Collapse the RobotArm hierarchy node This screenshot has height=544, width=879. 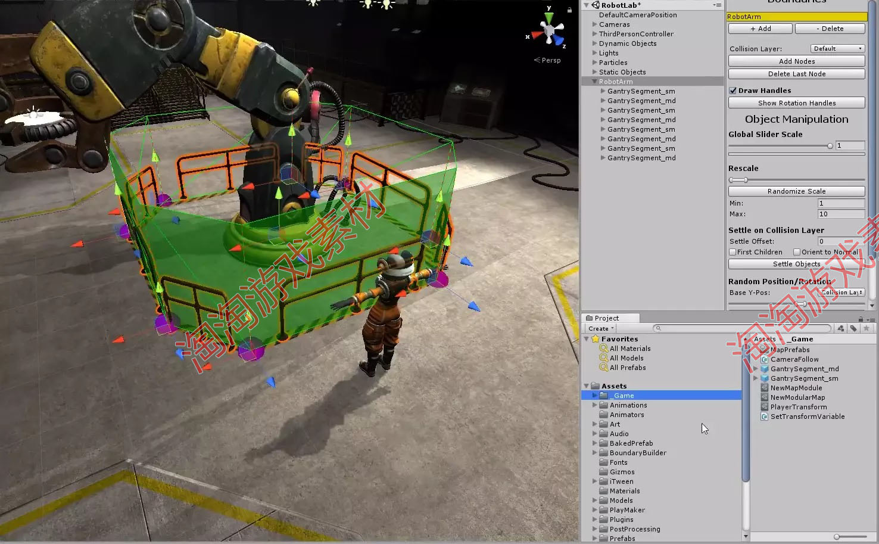coord(594,82)
